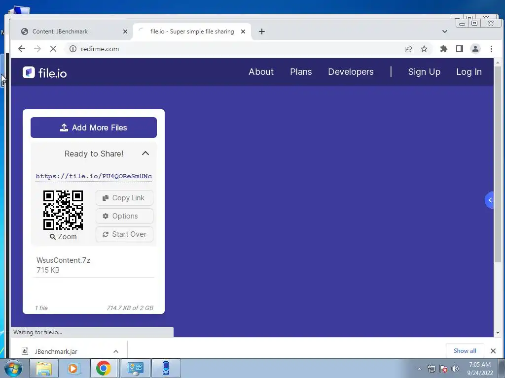
Task: Collapse the Ready to Share section
Action: (145, 154)
